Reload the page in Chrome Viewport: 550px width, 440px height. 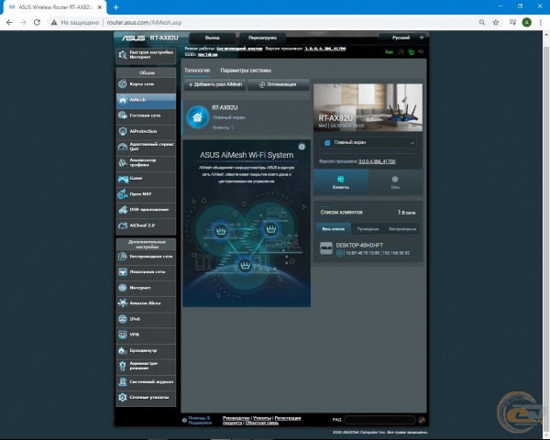[x=37, y=22]
